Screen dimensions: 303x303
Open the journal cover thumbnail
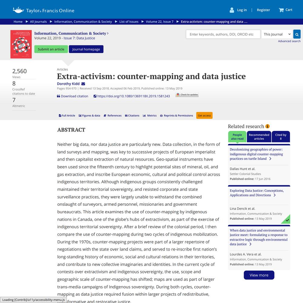click(21, 44)
